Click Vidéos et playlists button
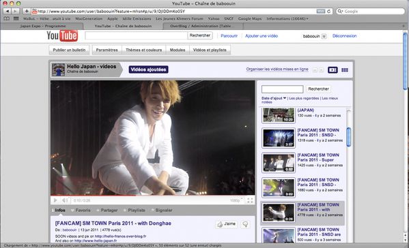The height and width of the screenshot is (248, 409). point(210,50)
